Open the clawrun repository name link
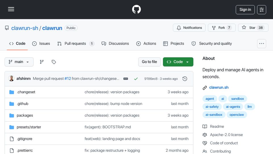 tap(52, 28)
